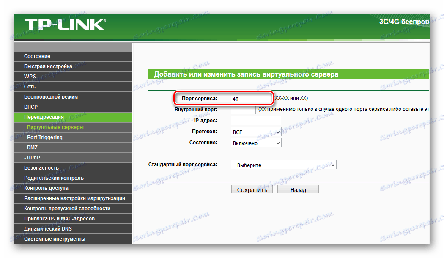This screenshot has height=258, width=444.
Task: Open Контроль пропускной способности
Action: click(x=73, y=209)
